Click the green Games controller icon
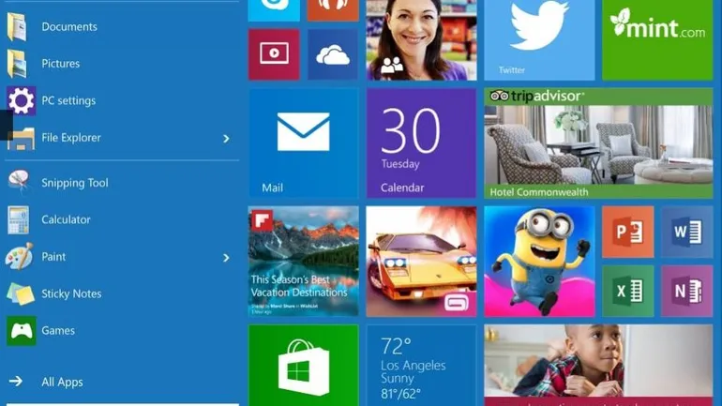The width and height of the screenshot is (722, 406). pyautogui.click(x=22, y=330)
